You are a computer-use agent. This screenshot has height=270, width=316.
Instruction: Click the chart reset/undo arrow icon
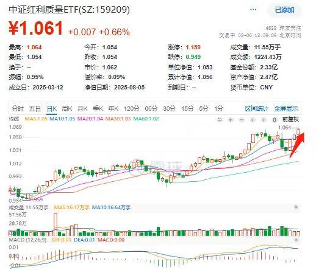tap(220, 120)
